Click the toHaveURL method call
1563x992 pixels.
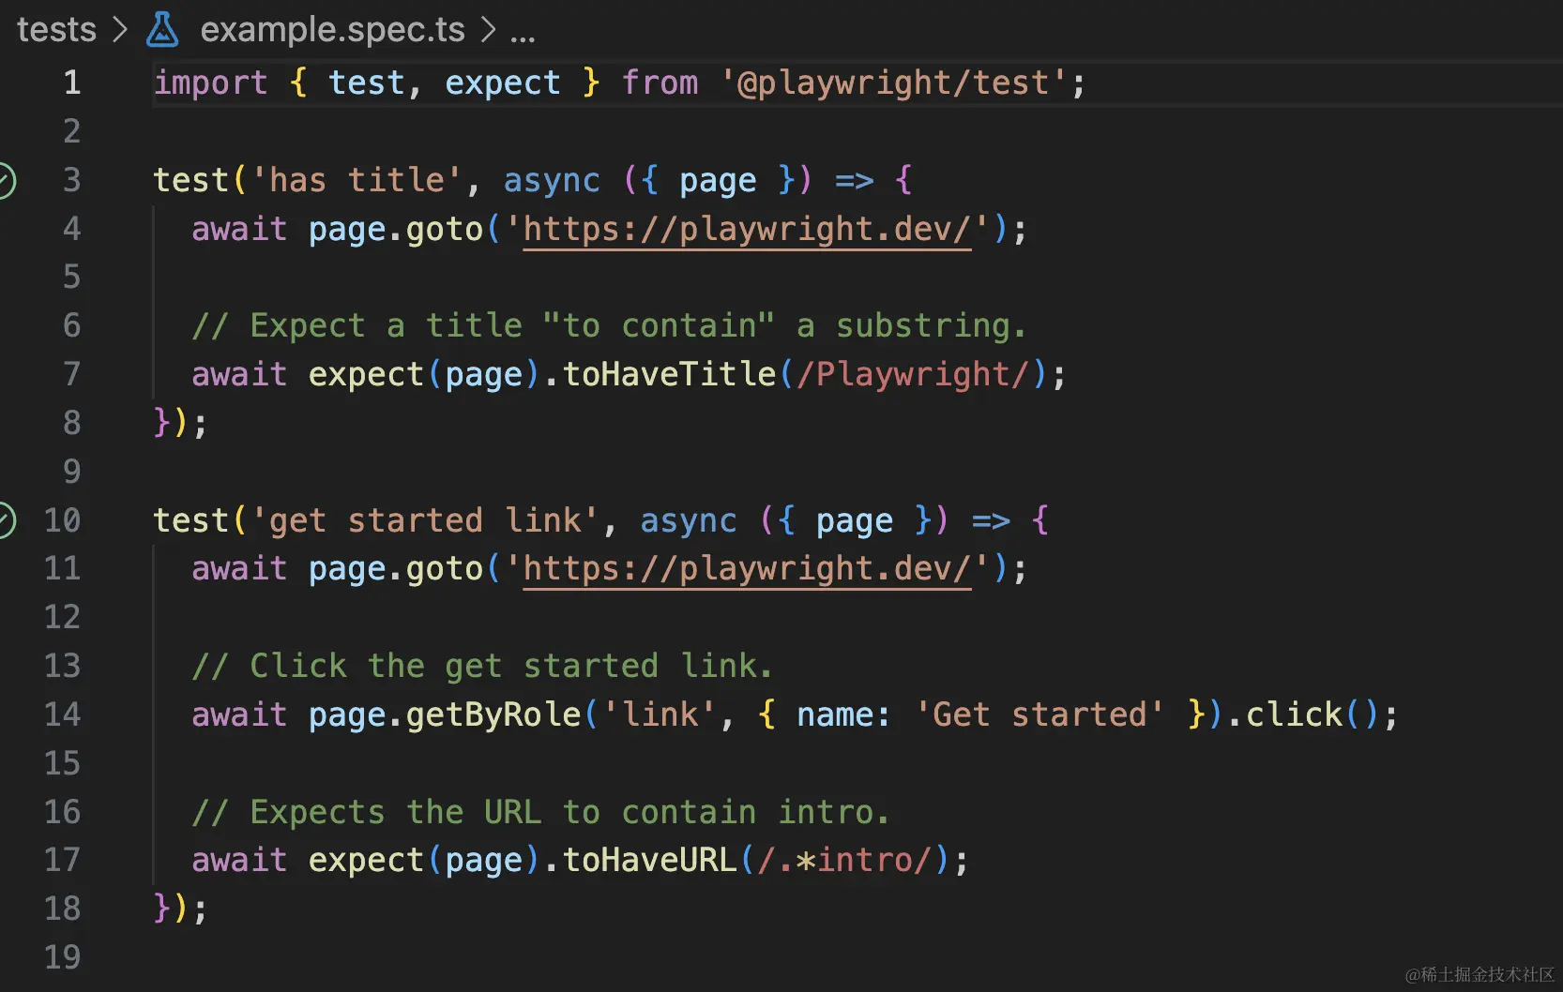click(x=650, y=861)
